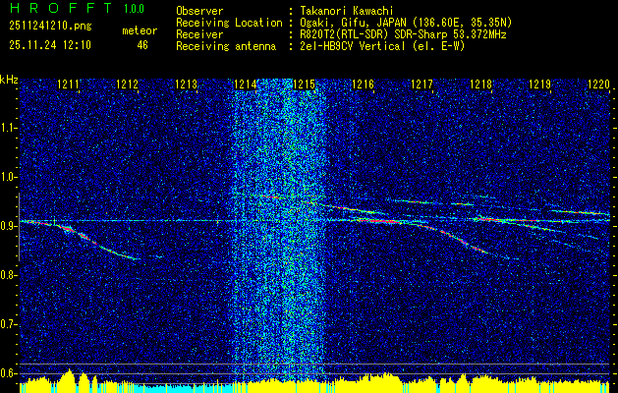
Task: Click the 1214 time marker
Action: [246, 84]
